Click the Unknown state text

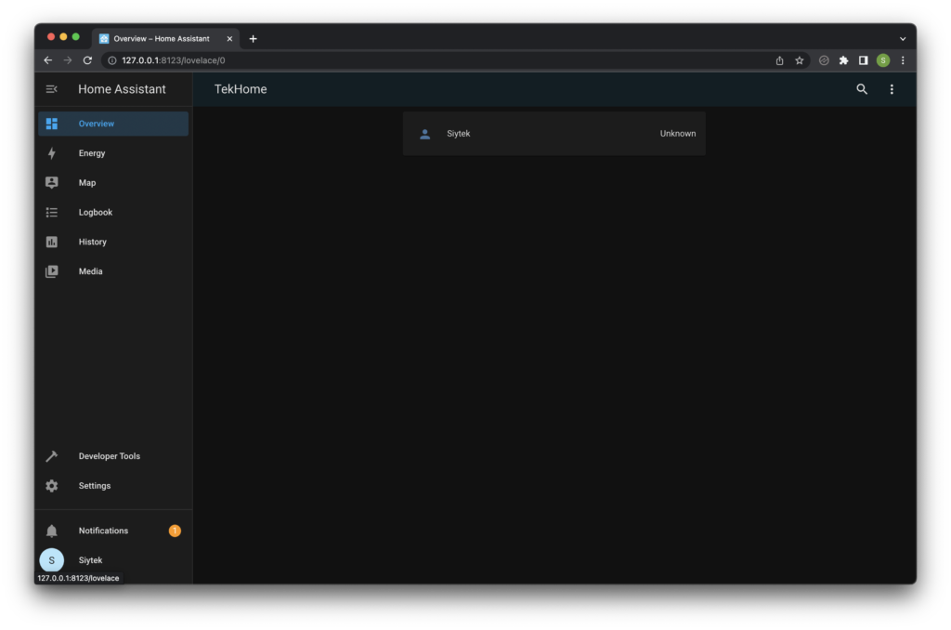tap(677, 134)
